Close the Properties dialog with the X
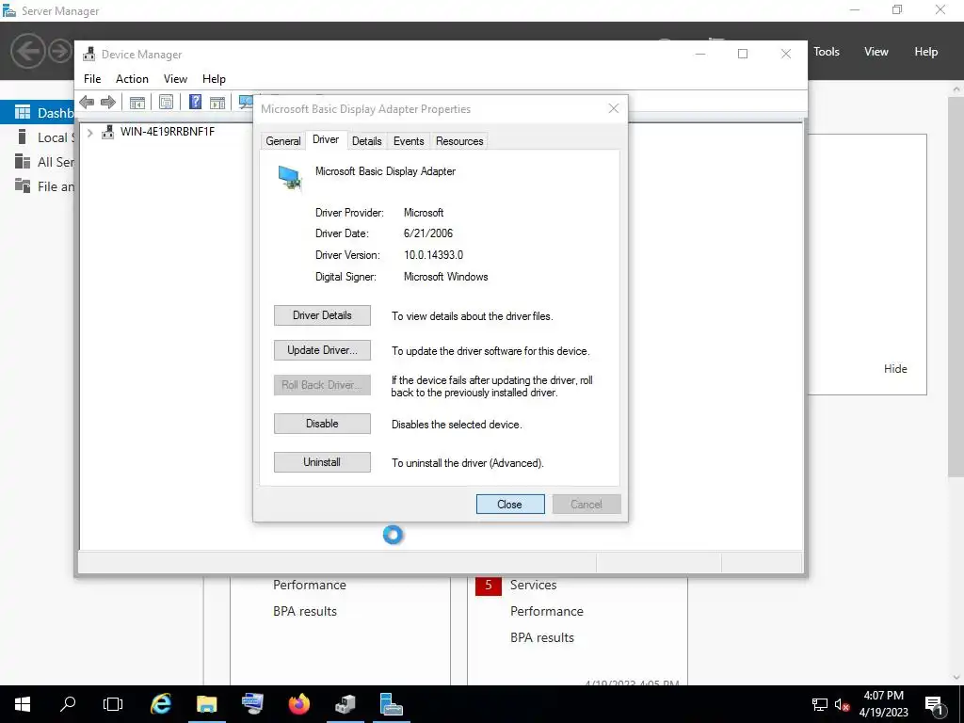The height and width of the screenshot is (723, 964). (x=614, y=109)
